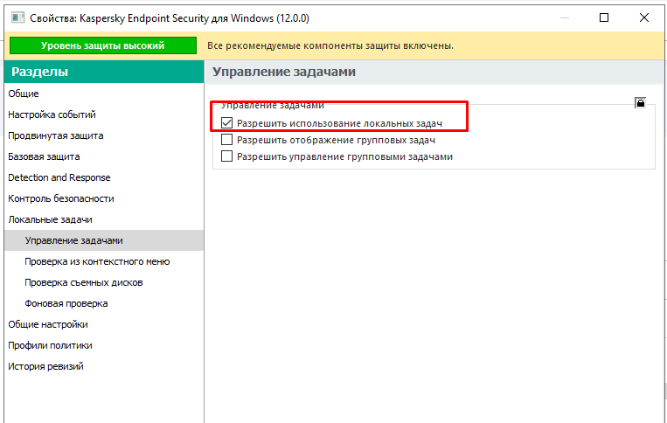Maximize the Kaspersky properties window
Screen dimensions: 667x423
click(604, 17)
